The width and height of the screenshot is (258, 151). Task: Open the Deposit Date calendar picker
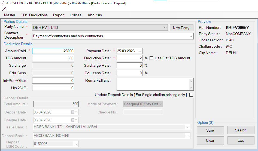(x=74, y=112)
